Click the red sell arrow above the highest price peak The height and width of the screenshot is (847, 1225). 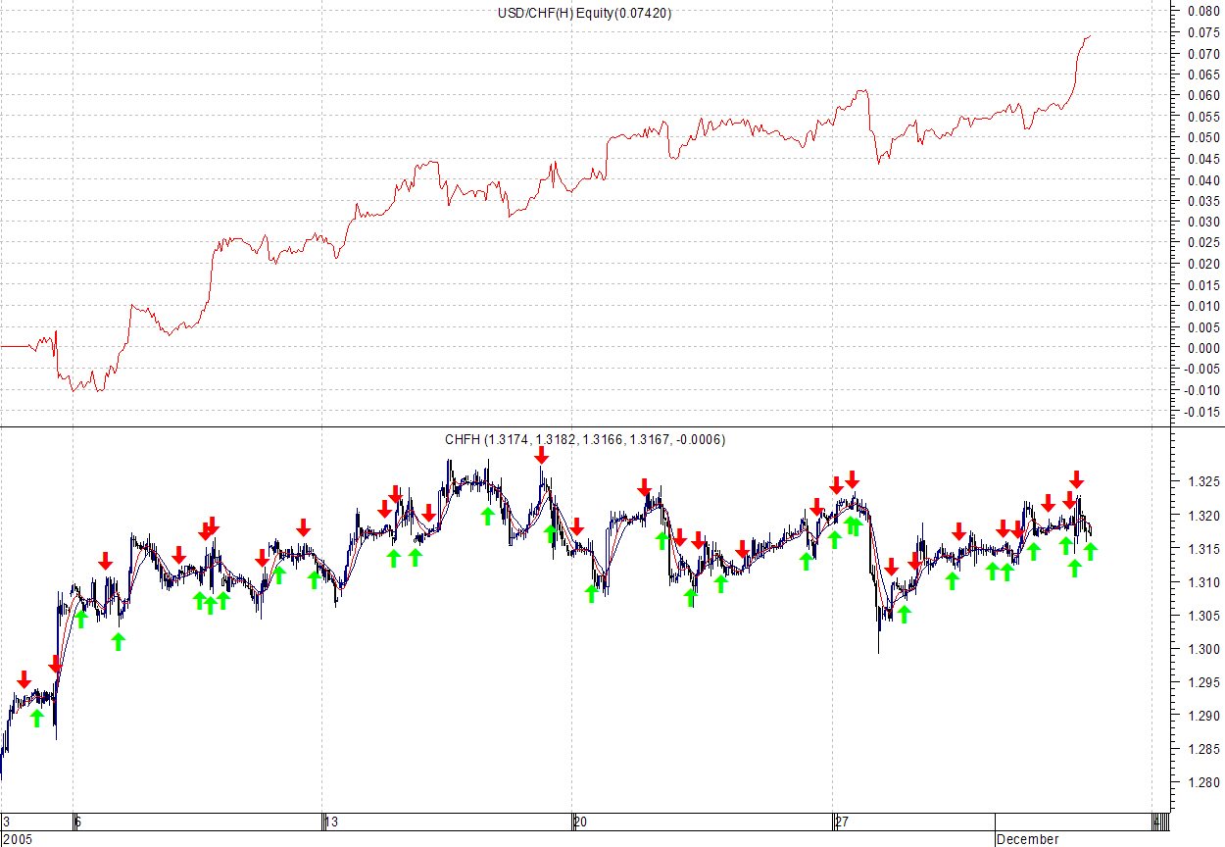pos(541,454)
